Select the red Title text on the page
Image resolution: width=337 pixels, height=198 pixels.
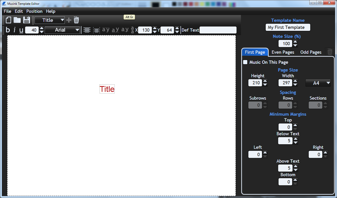click(107, 89)
